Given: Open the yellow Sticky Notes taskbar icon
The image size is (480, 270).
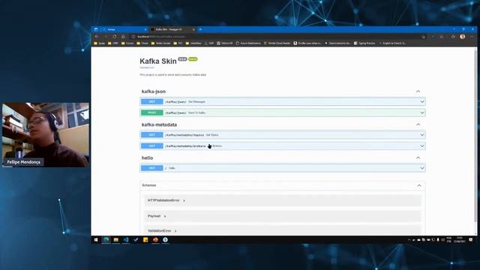Looking at the screenshot, I should click(145, 240).
